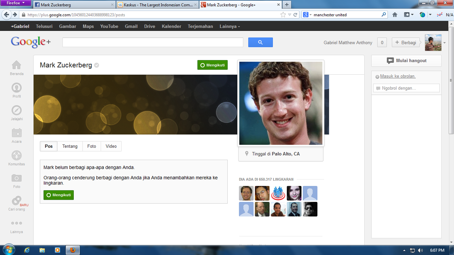Open Windows Explorer folder on the taskbar
454x255 pixels.
coord(42,250)
